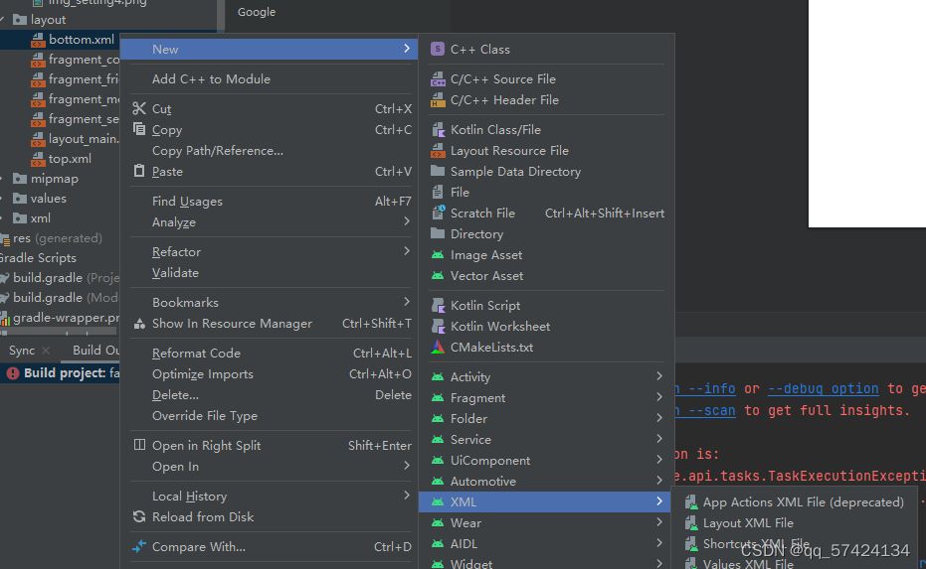This screenshot has height=569, width=926.
Task: Click the Open in Right Split icon
Action: coord(139,445)
